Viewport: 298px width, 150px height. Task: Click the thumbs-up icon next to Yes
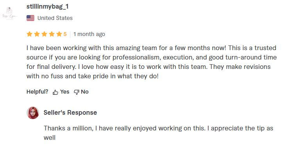click(x=55, y=92)
